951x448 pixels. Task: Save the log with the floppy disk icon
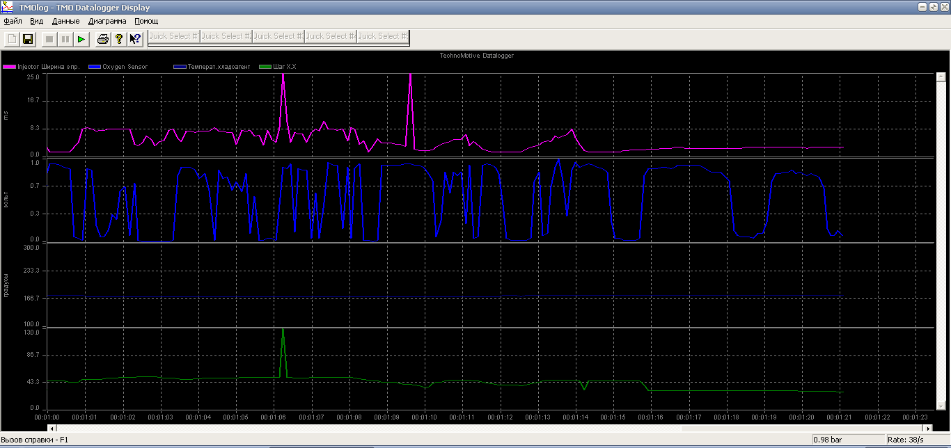(x=29, y=39)
